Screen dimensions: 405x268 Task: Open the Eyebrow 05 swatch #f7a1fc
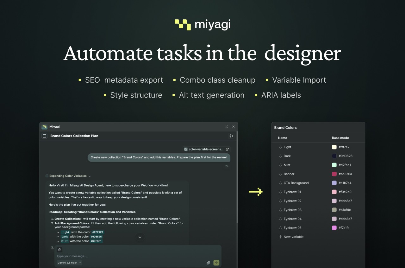[x=334, y=228]
